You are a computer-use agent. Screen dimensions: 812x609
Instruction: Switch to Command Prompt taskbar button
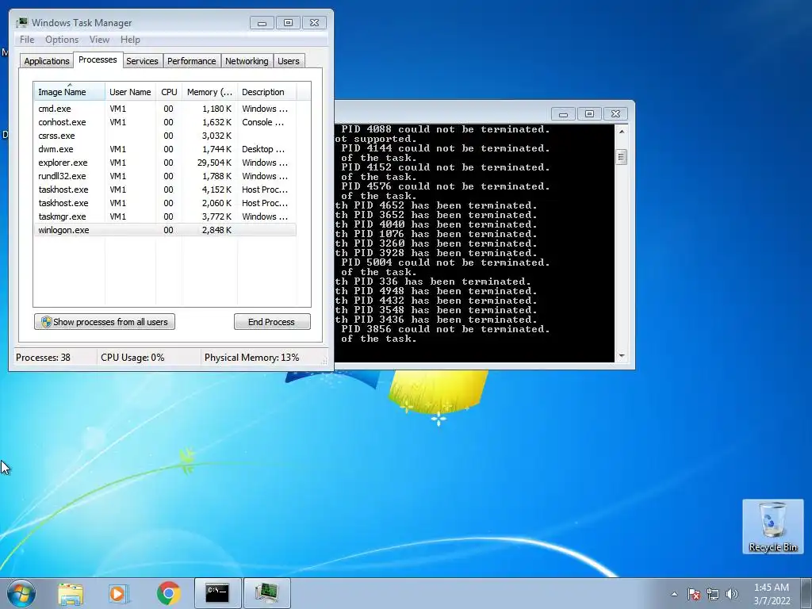pos(217,593)
